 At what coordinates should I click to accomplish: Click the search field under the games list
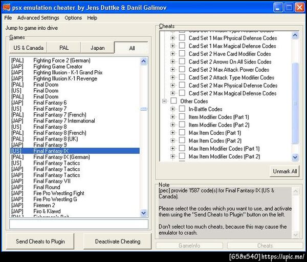(79, 224)
